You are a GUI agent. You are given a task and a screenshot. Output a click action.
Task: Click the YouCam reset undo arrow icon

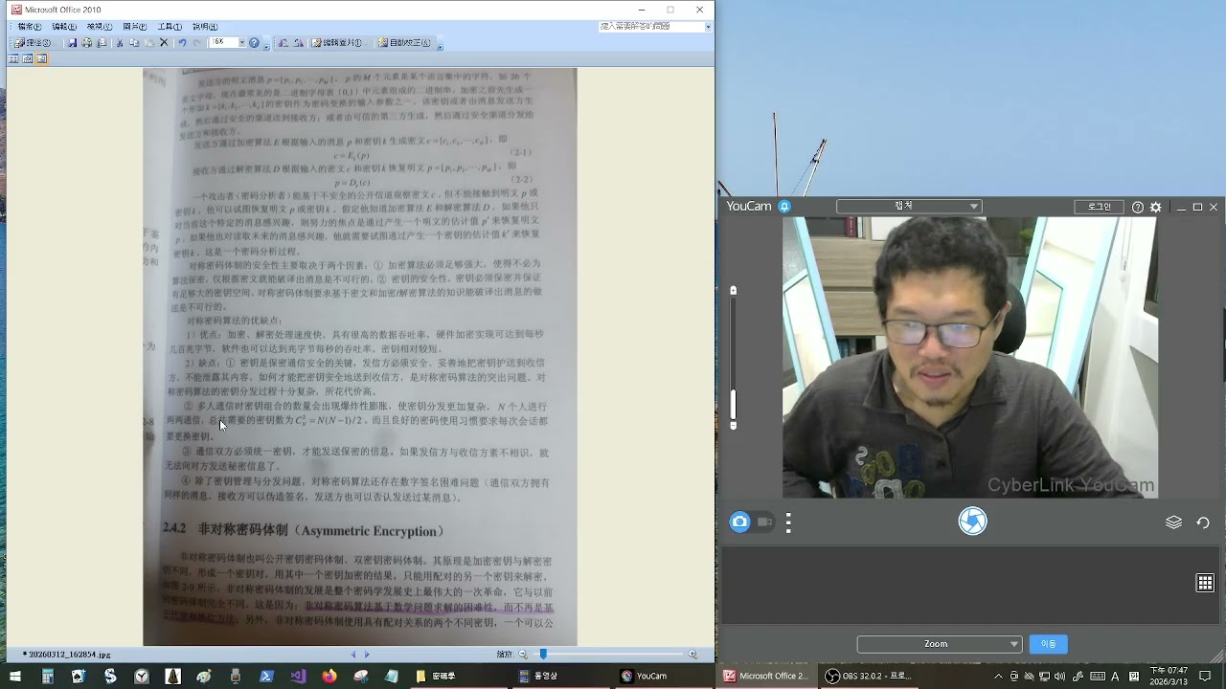1203,522
